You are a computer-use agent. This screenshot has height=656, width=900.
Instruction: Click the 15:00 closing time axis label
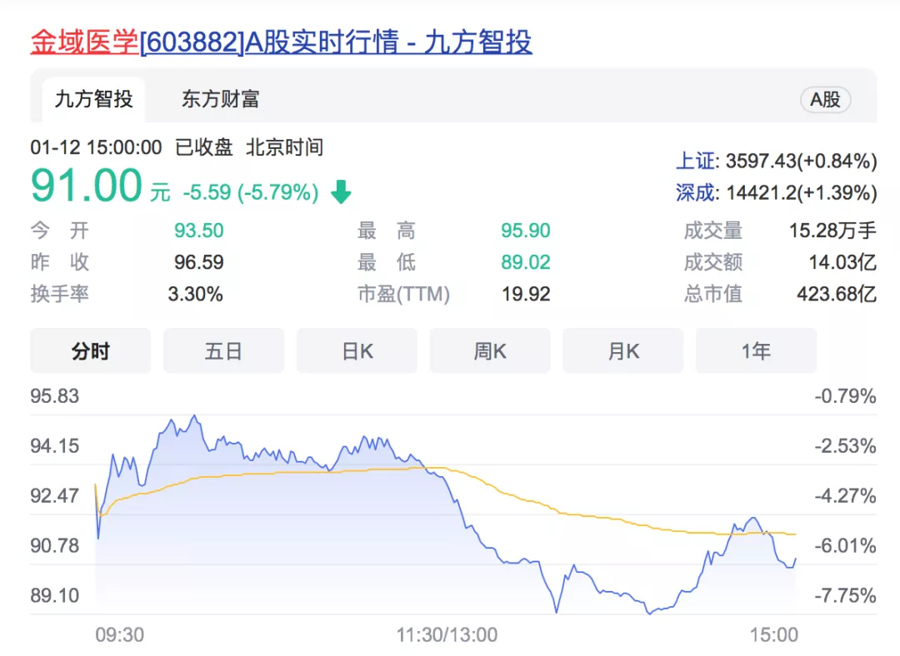tap(773, 635)
